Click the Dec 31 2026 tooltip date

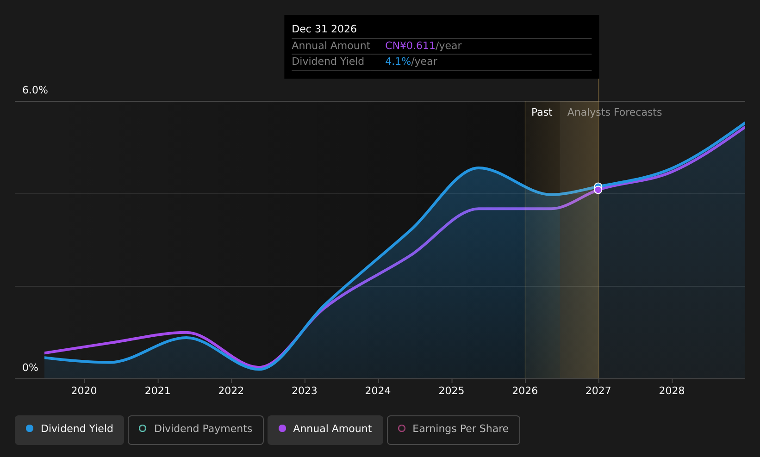pos(324,29)
